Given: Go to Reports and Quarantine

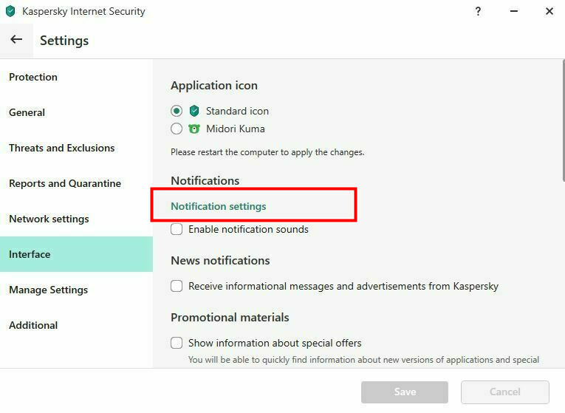Looking at the screenshot, I should pos(76,183).
